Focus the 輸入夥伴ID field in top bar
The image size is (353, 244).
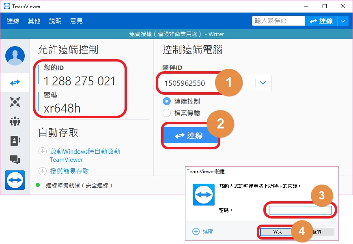pyautogui.click(x=278, y=21)
